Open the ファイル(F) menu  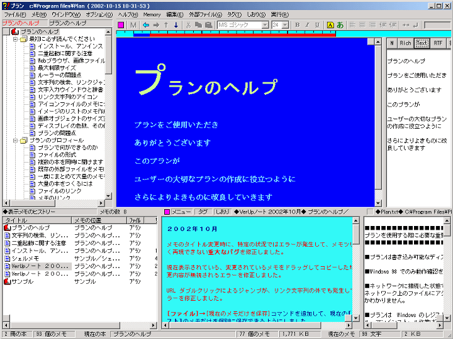(x=14, y=14)
